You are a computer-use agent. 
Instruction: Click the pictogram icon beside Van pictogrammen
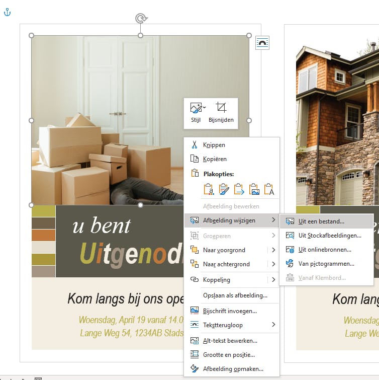tap(290, 263)
